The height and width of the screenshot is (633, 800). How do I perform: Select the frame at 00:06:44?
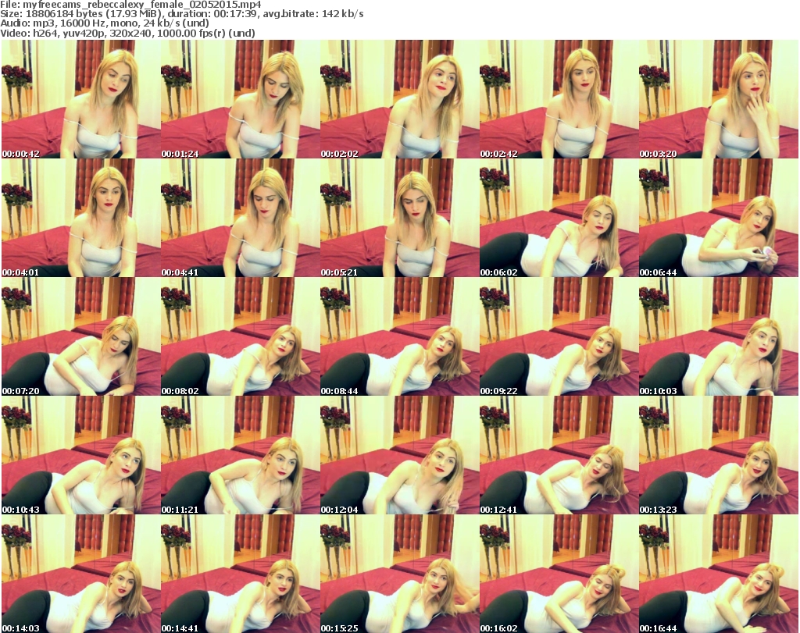719,218
